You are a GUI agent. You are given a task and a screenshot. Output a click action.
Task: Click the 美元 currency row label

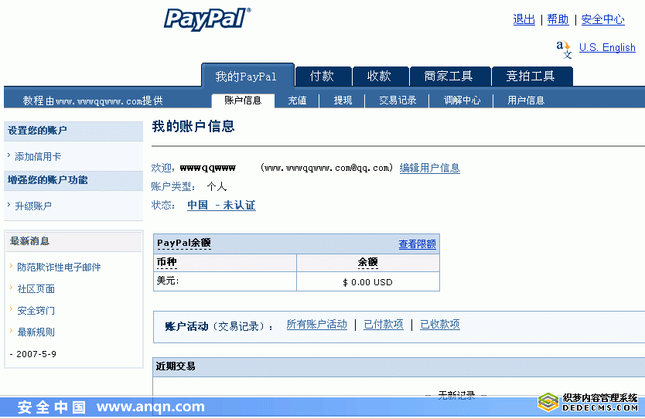pyautogui.click(x=167, y=281)
